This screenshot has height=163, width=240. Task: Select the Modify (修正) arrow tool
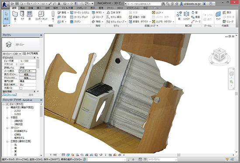[x=6, y=17]
